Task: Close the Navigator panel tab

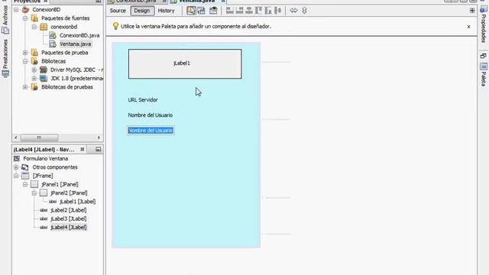Action: pyautogui.click(x=83, y=150)
